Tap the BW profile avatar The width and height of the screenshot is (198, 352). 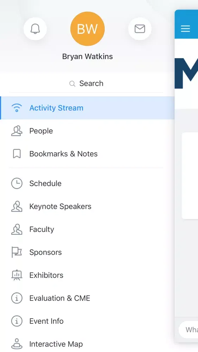[88, 29]
